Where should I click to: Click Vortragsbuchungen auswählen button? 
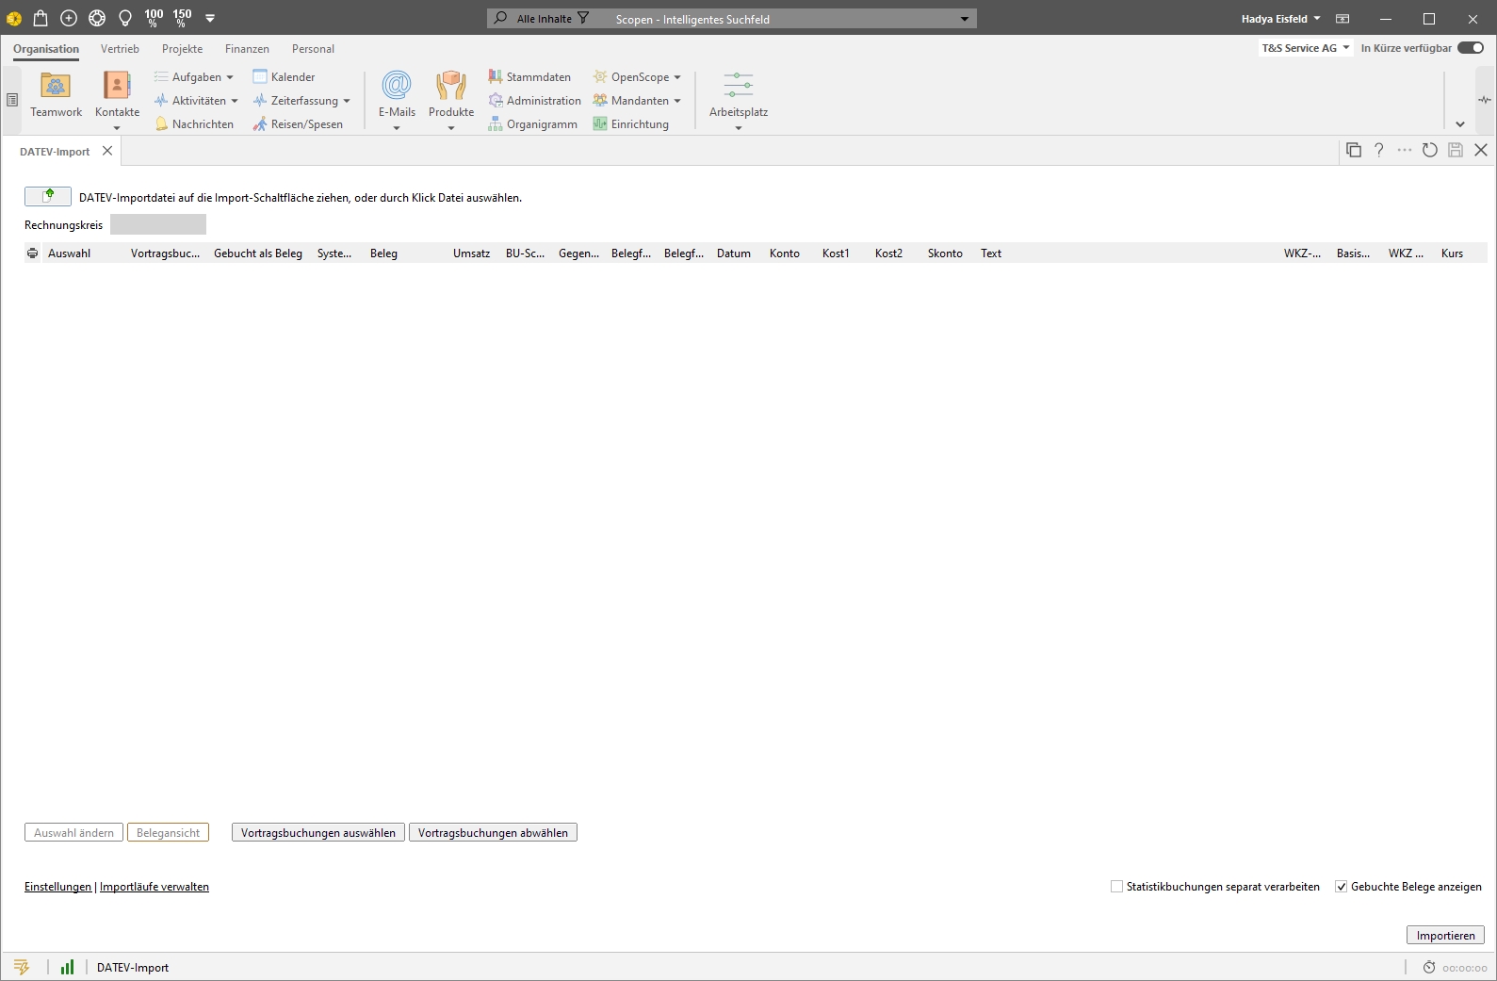coord(318,833)
